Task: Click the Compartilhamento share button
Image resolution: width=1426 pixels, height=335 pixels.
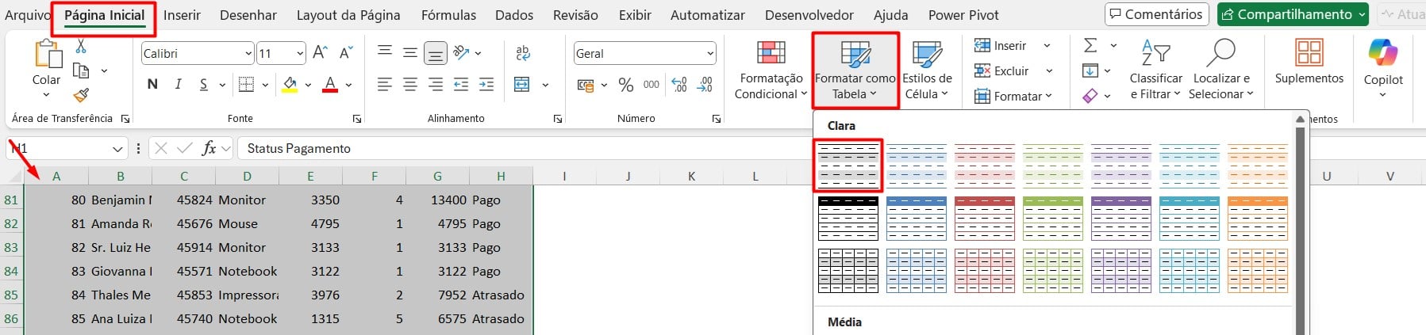Action: [x=1293, y=14]
